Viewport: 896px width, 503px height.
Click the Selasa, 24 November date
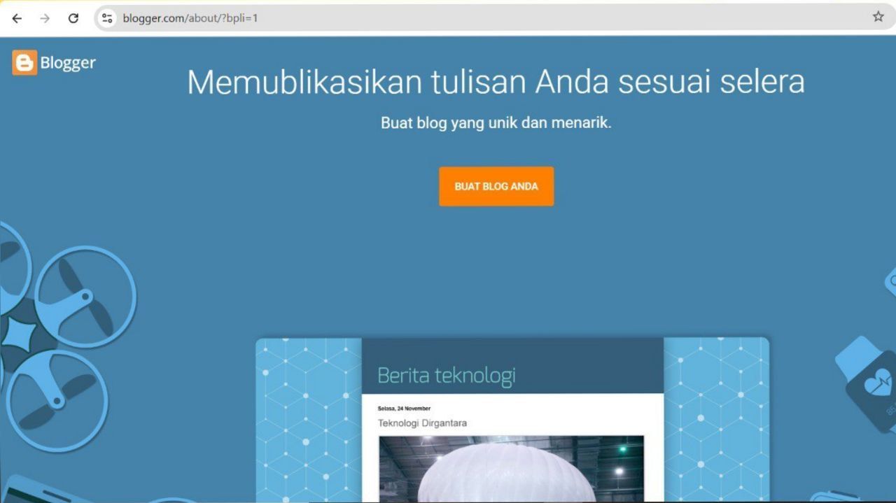pyautogui.click(x=404, y=408)
